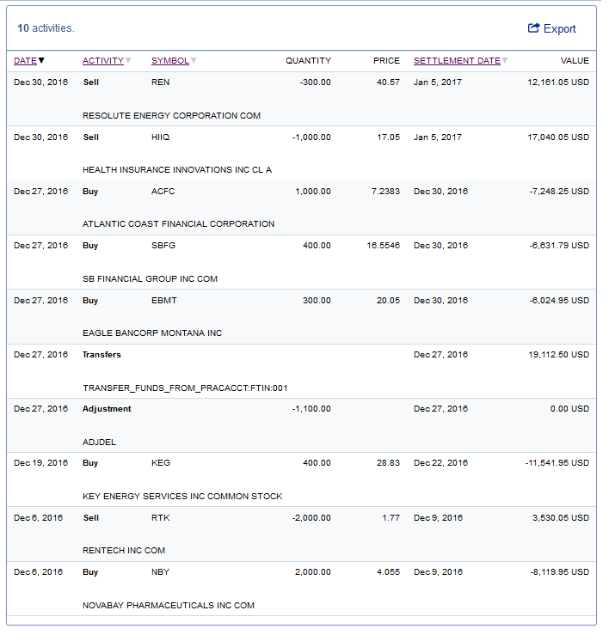Click the sort arrow next to Activity
Viewport: 609px width, 641px height.
(128, 61)
